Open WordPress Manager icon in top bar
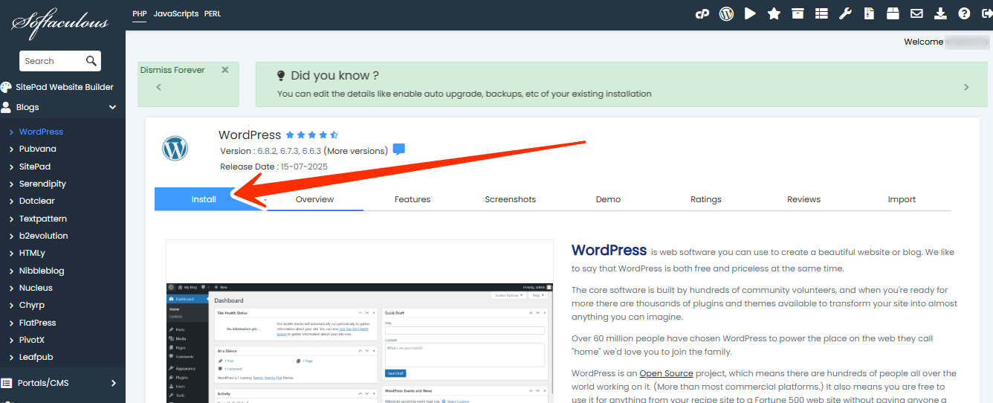The width and height of the screenshot is (993, 403). (726, 13)
